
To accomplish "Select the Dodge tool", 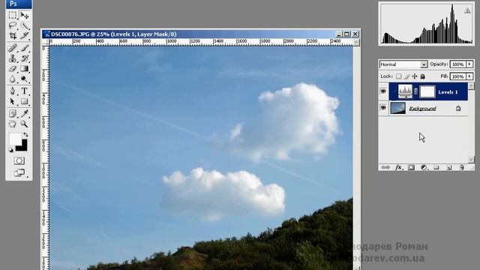I will pos(25,79).
